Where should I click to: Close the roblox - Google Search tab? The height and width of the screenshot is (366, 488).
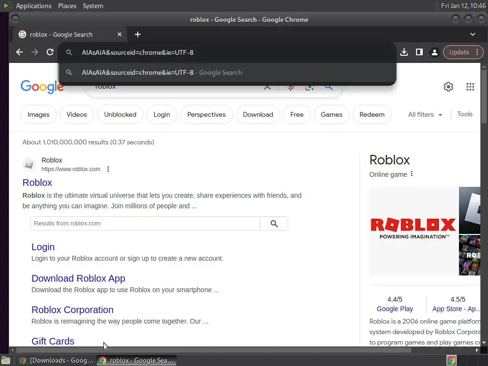pos(120,34)
